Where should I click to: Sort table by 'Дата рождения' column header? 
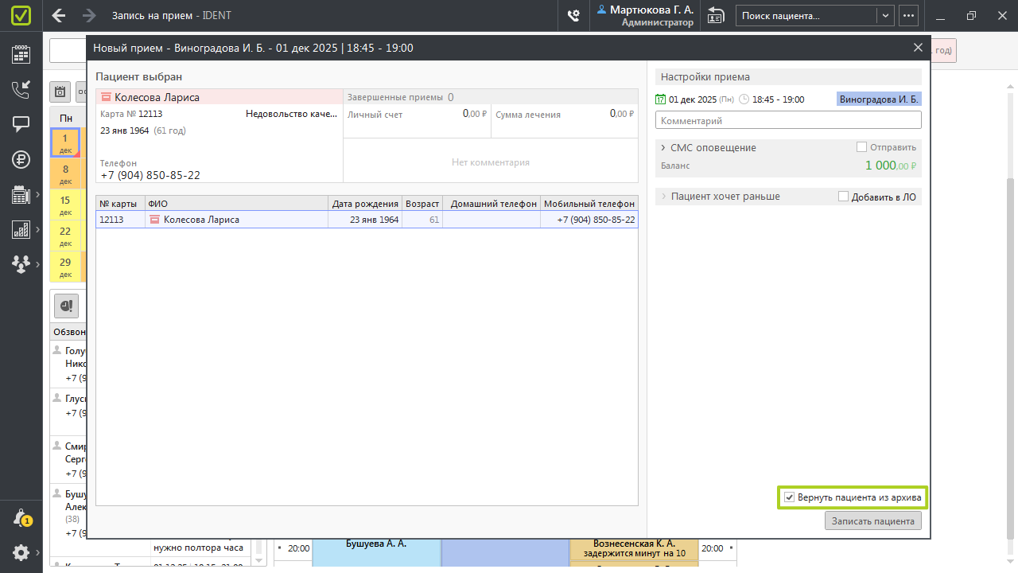coord(365,204)
